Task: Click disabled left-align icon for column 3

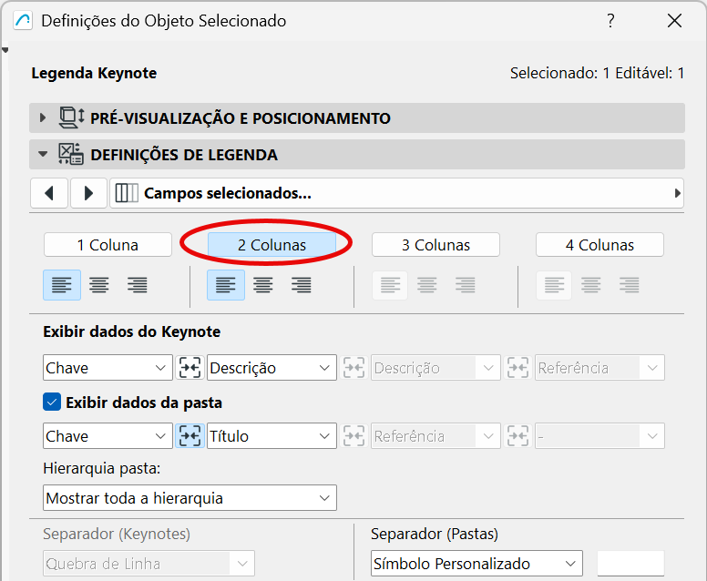Action: coord(390,285)
